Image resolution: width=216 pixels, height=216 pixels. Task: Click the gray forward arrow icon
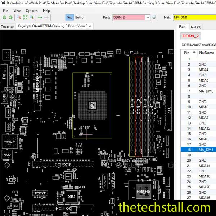point(46,17)
